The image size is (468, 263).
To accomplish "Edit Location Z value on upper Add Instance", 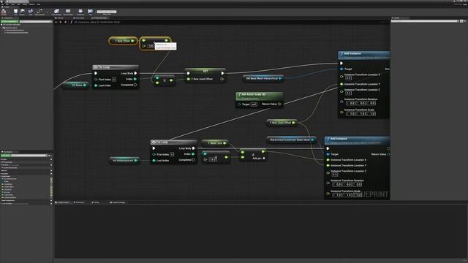I will pyautogui.click(x=348, y=94).
